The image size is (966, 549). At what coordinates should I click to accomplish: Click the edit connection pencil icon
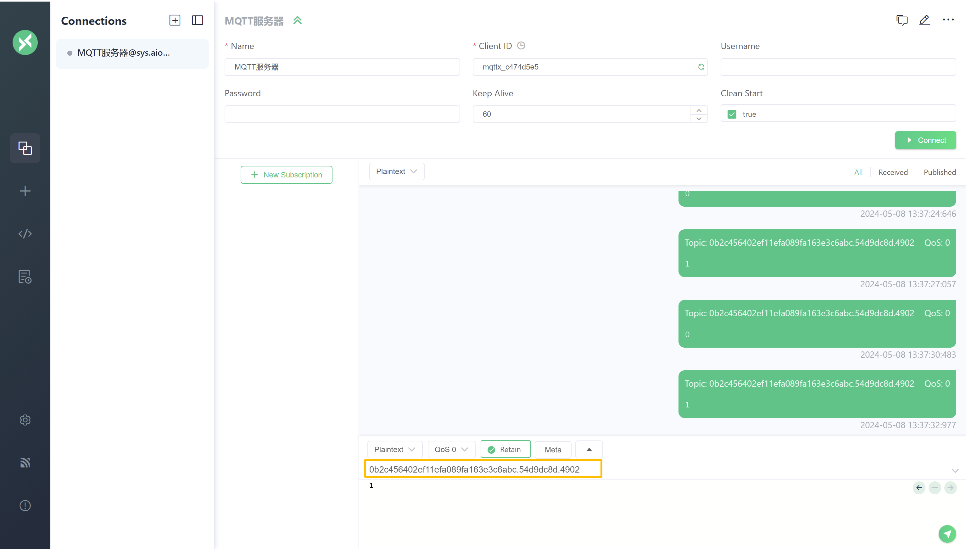click(x=924, y=20)
